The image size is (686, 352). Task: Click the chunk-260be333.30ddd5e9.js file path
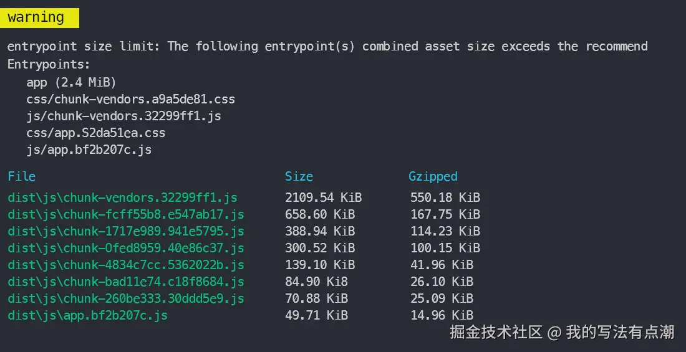pos(125,298)
